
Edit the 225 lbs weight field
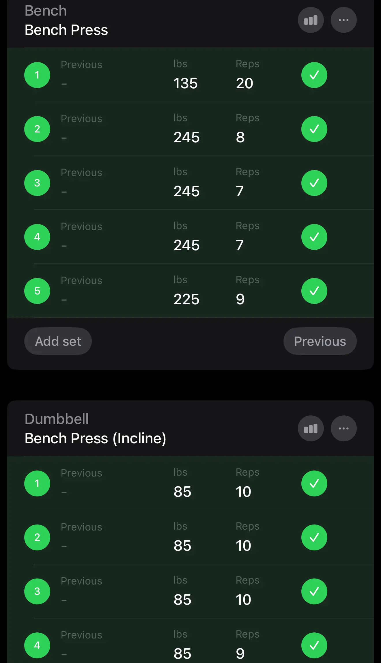click(x=186, y=299)
